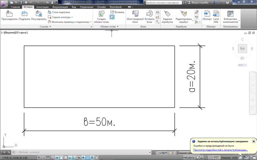Click Hide Frames (Скрыть контуры) button
Image resolution: width=257 pixels, height=160 pixels.
click(x=59, y=17)
